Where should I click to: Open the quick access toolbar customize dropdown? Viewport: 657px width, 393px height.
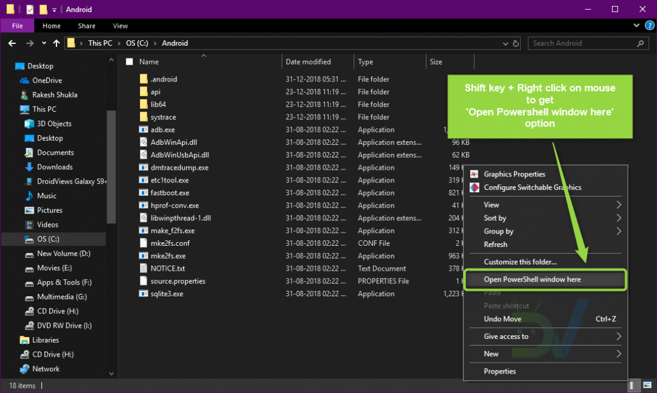tap(55, 10)
